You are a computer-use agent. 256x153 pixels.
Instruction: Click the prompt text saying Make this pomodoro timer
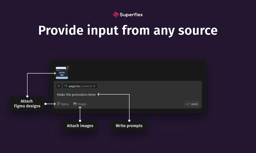point(76,94)
